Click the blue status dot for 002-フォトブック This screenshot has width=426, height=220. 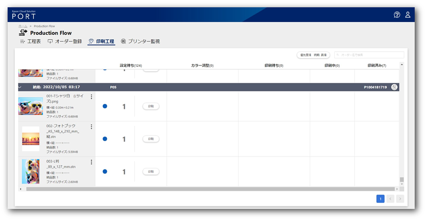[x=105, y=139]
